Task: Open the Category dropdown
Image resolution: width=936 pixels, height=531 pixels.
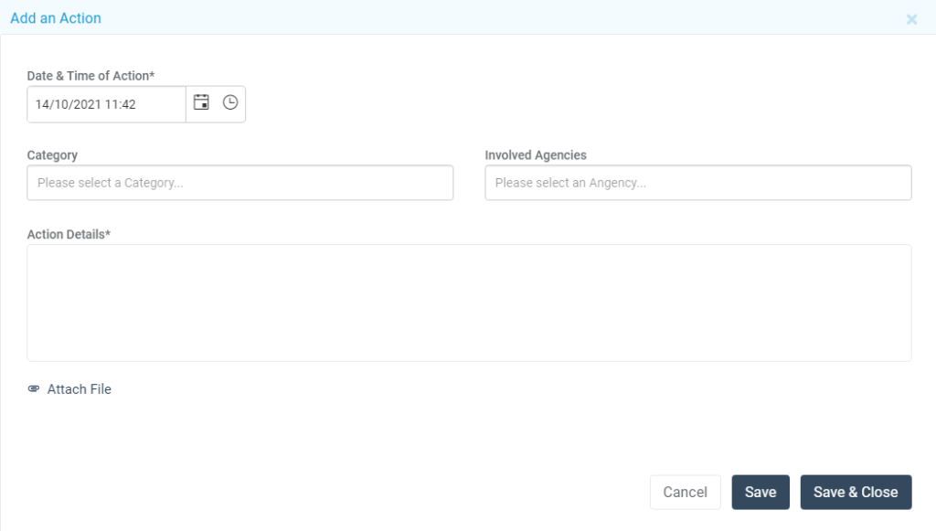Action: [240, 183]
